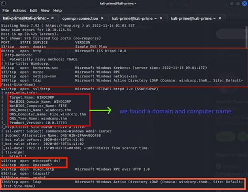Click 'NetBIOS_Computer_Name: FIRE' line

pyautogui.click(x=38, y=106)
